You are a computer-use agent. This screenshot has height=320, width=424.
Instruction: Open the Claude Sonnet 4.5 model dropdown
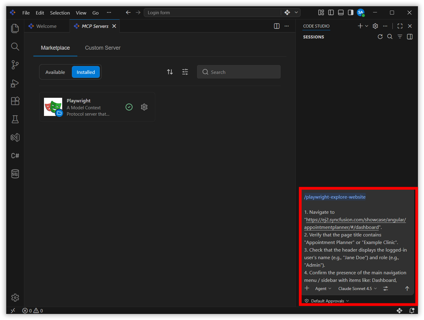click(358, 289)
